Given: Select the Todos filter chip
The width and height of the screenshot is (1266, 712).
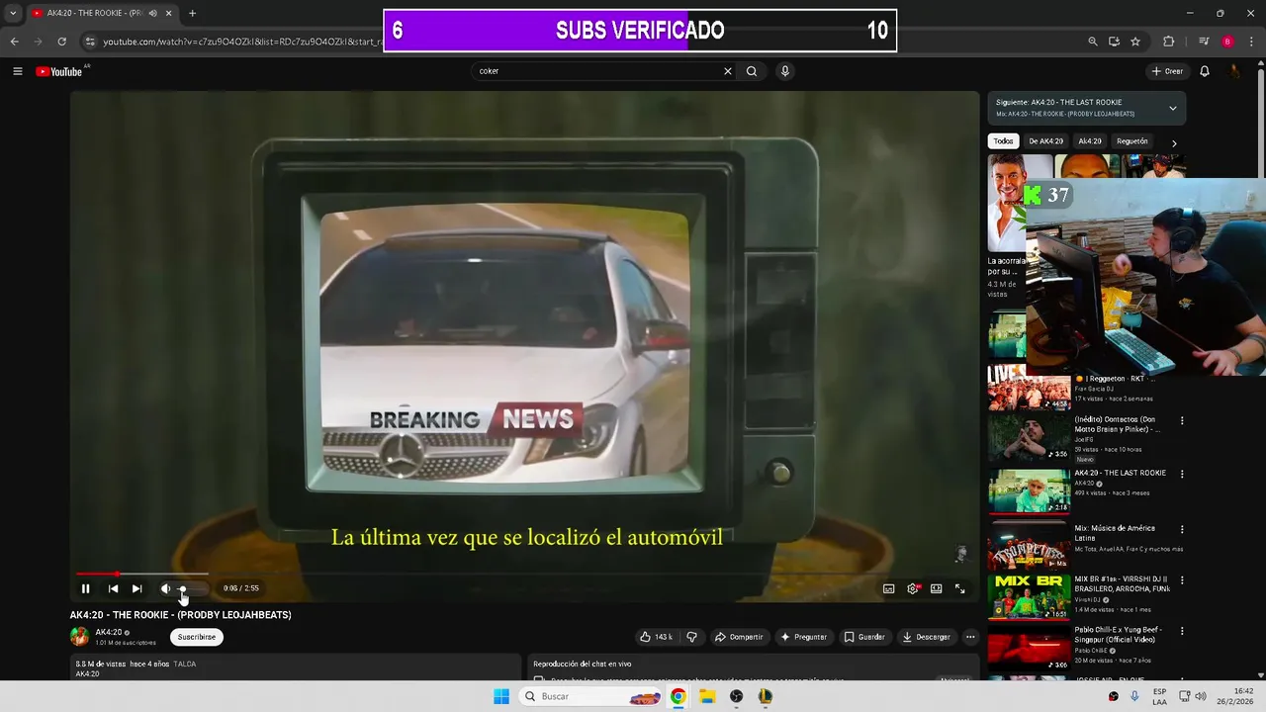Looking at the screenshot, I should click(1003, 141).
